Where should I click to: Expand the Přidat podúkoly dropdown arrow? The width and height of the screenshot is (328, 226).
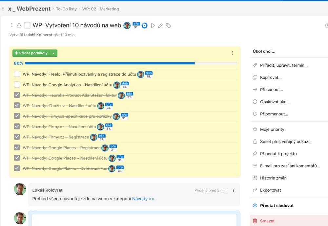tap(53, 53)
